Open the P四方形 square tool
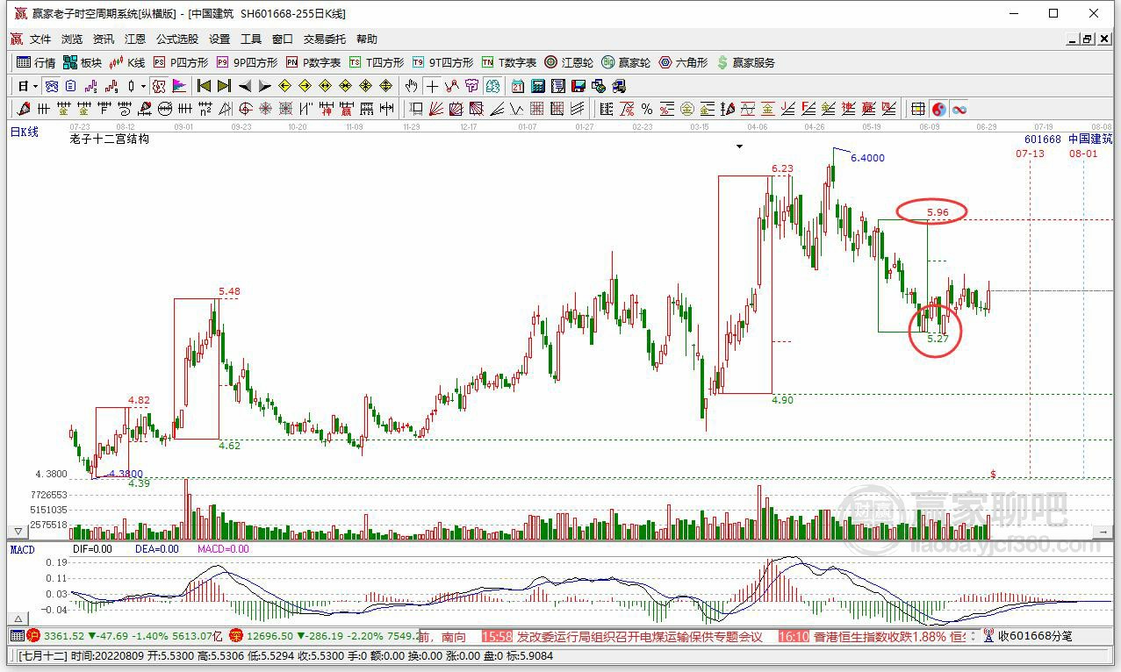This screenshot has height=672, width=1121. 181,62
